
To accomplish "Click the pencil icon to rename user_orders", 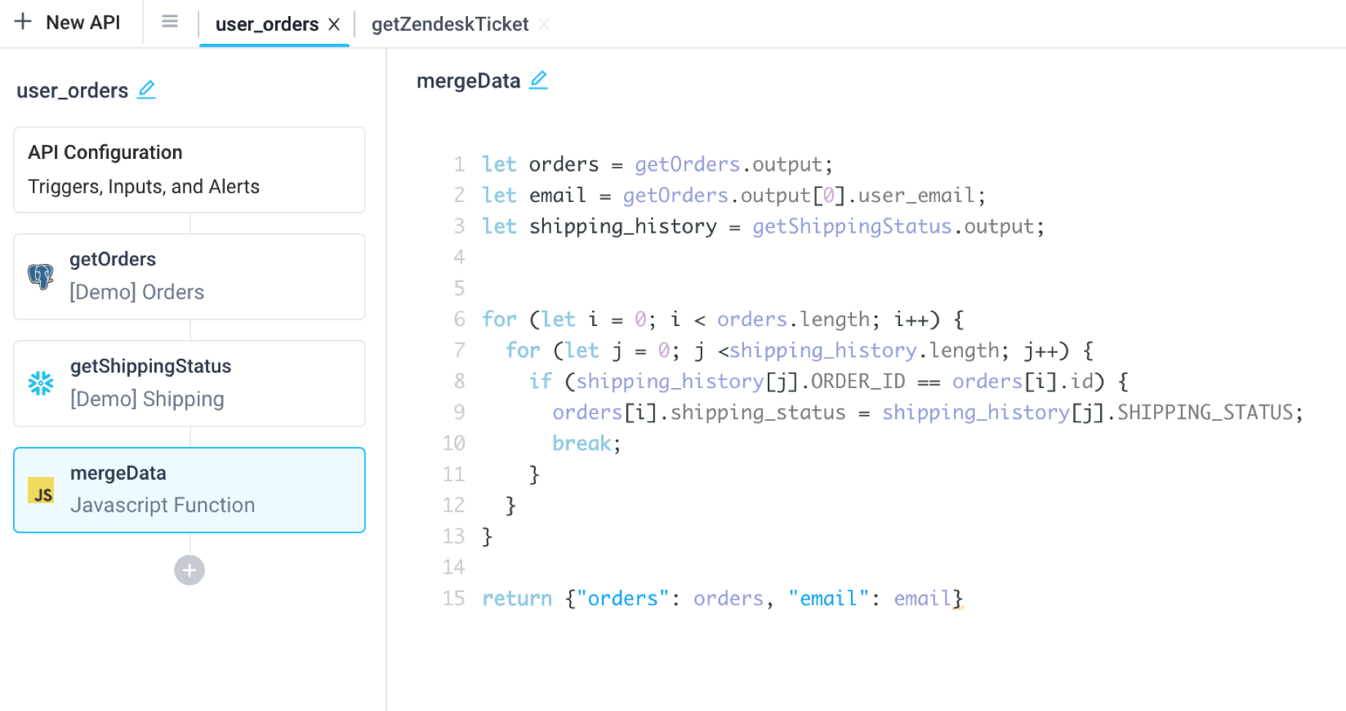I will 147,89.
